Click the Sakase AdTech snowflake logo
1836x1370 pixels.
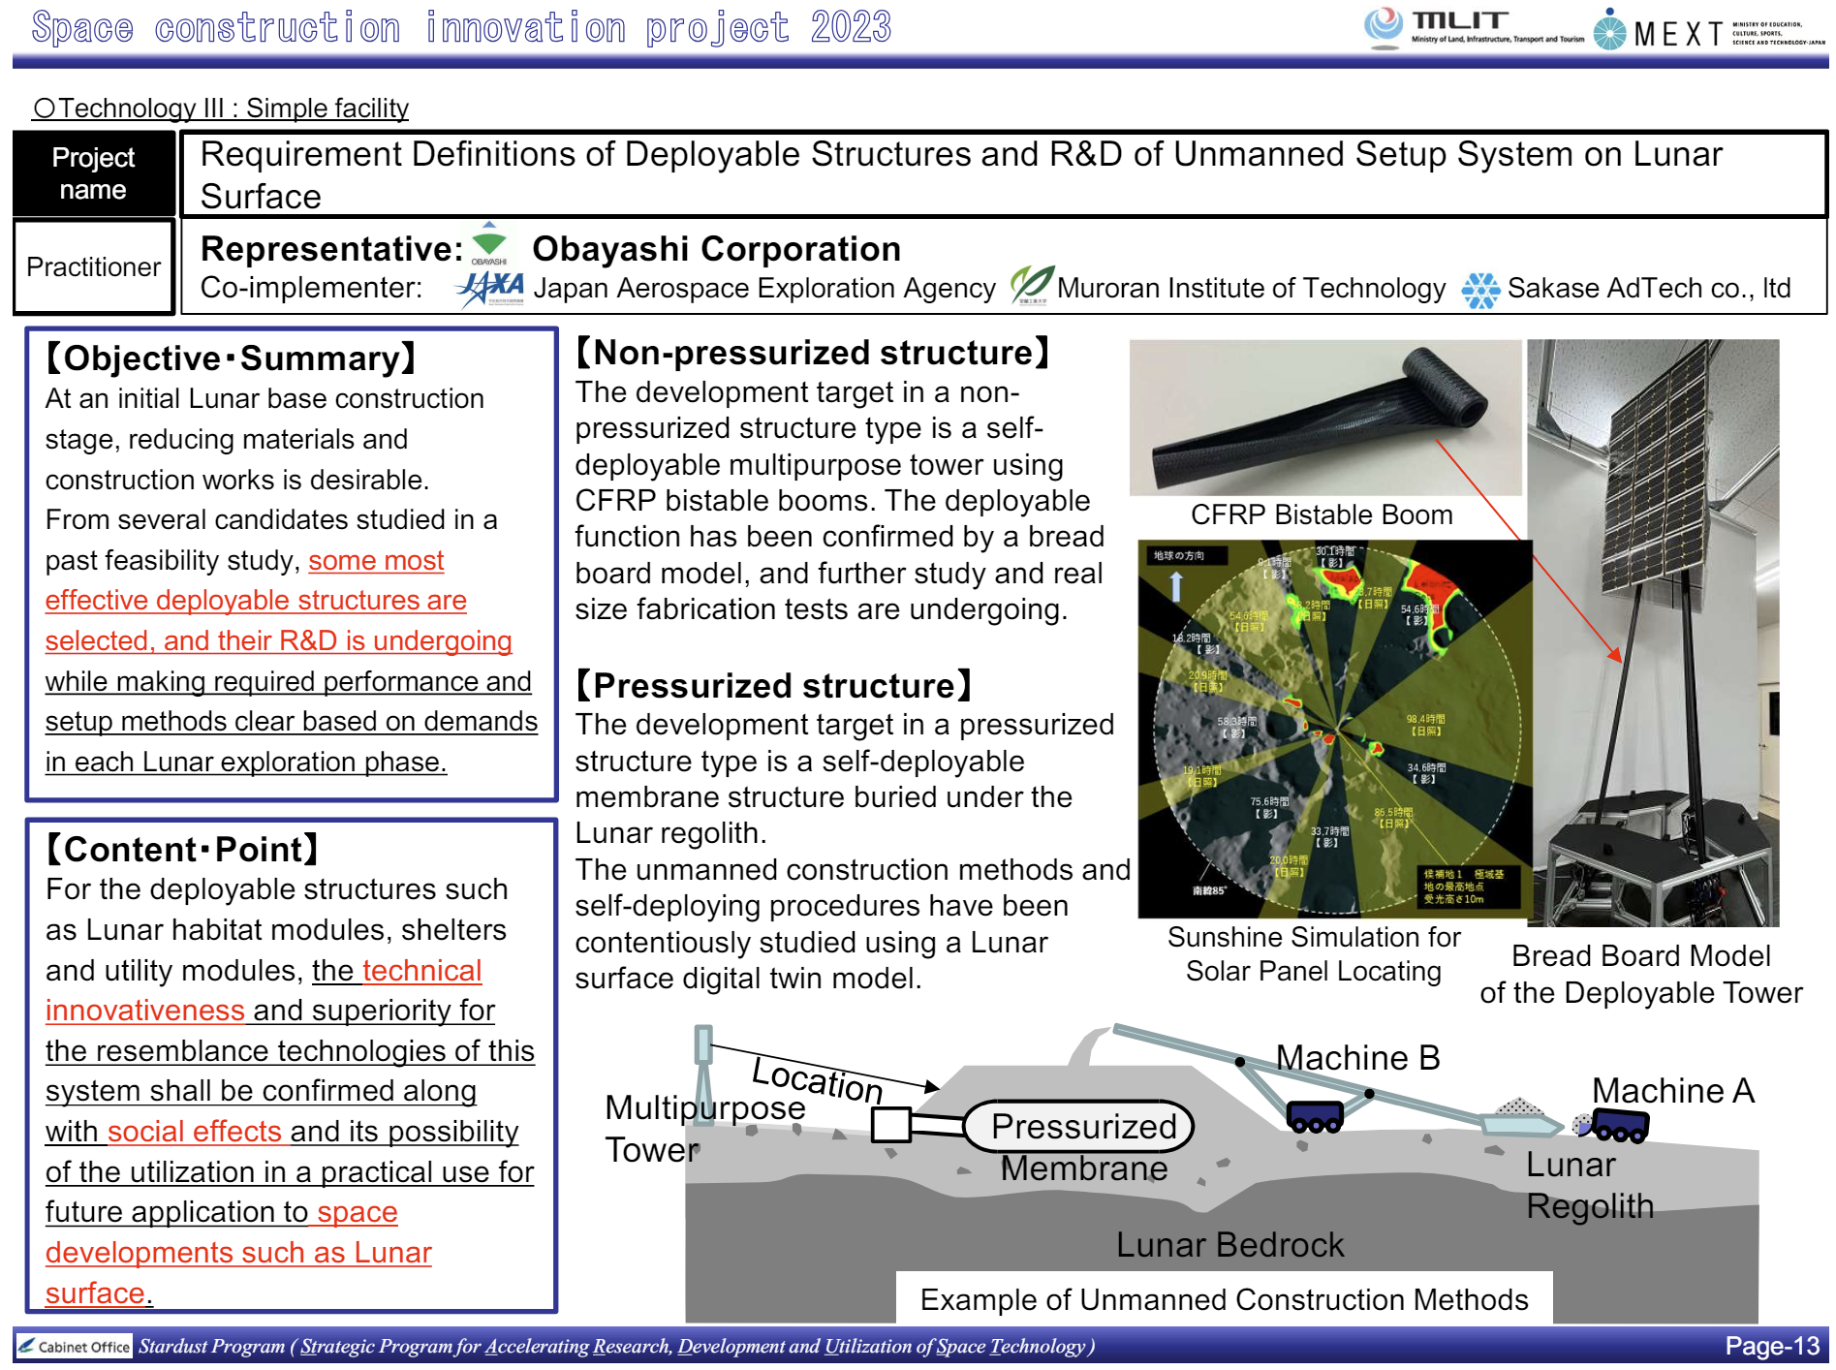click(x=1481, y=288)
